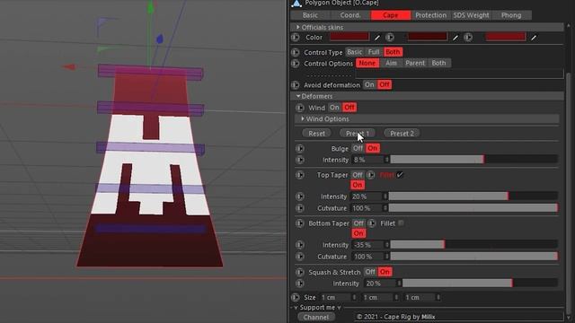The image size is (575, 323).
Task: Click the Channel button
Action: point(315,317)
